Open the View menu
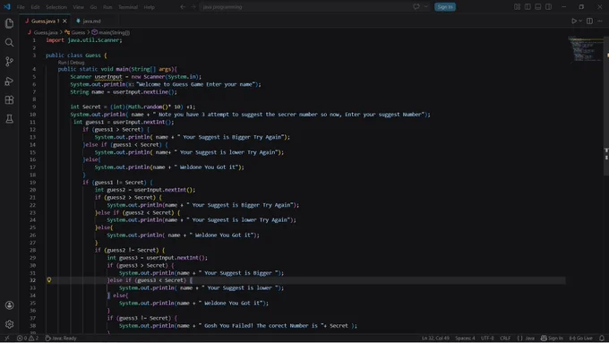 (78, 7)
